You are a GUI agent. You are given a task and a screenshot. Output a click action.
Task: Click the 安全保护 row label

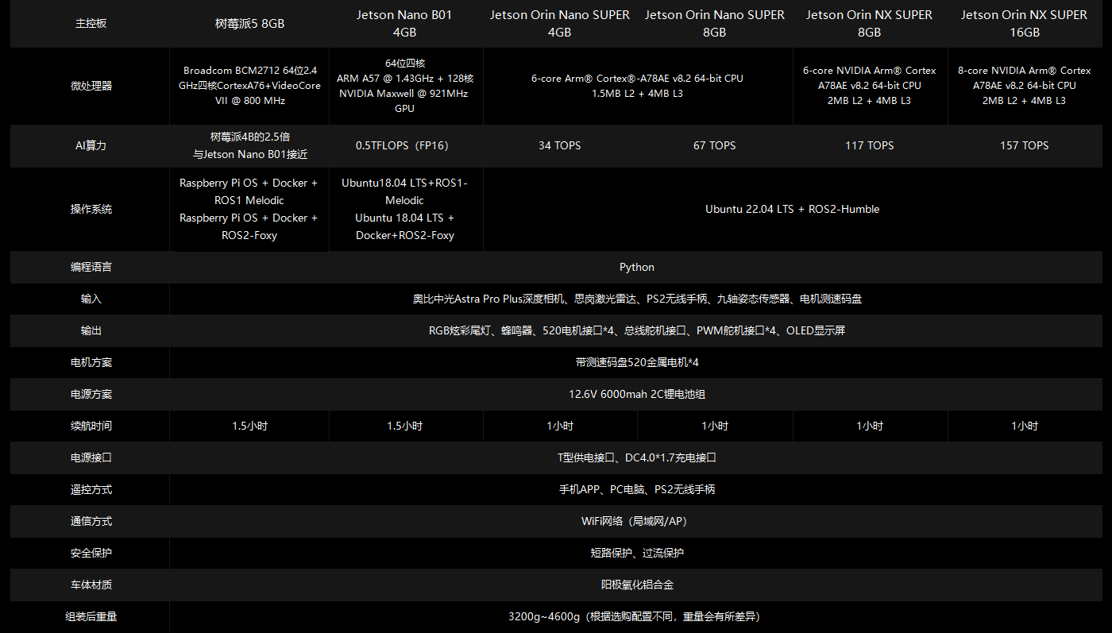(91, 553)
